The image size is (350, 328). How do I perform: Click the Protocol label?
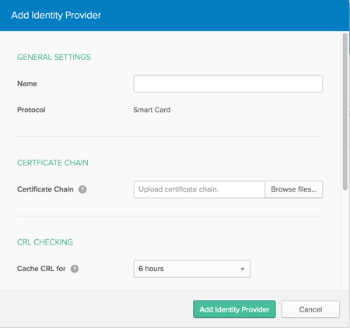point(31,110)
